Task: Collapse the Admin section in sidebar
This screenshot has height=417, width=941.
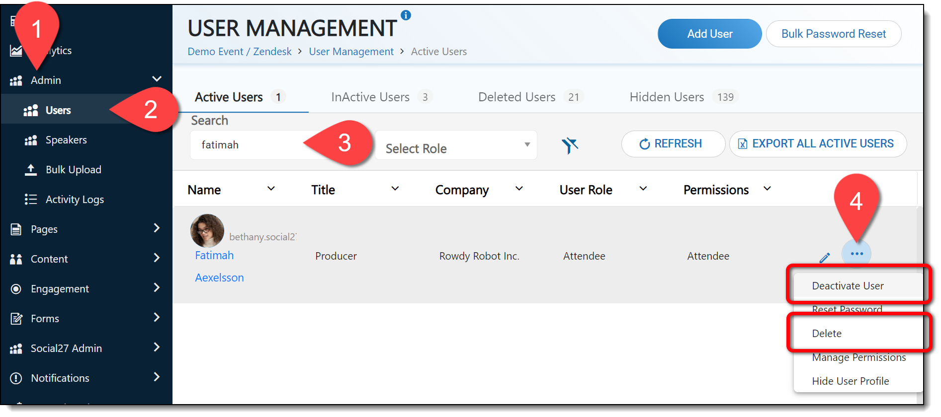Action: click(x=157, y=79)
